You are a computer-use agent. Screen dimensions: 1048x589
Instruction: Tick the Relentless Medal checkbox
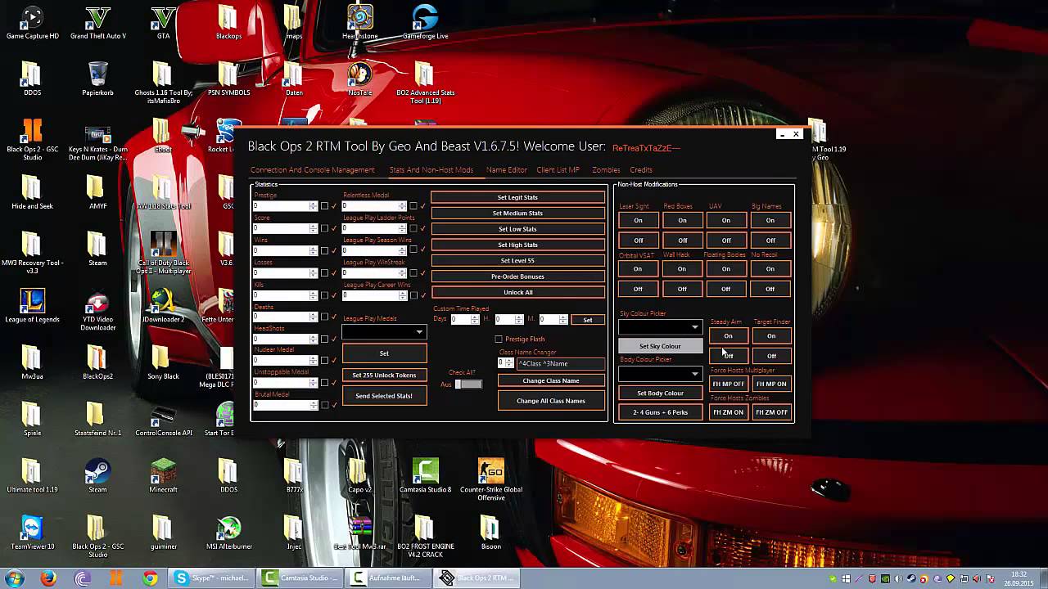413,206
